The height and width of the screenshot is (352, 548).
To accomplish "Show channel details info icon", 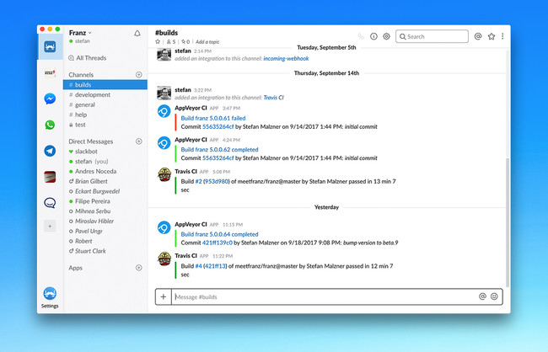I will (x=373, y=36).
